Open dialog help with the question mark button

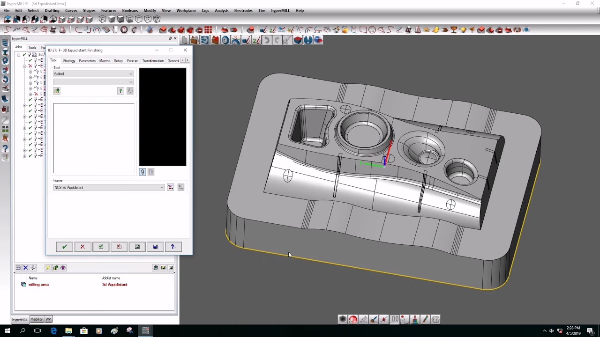(173, 247)
